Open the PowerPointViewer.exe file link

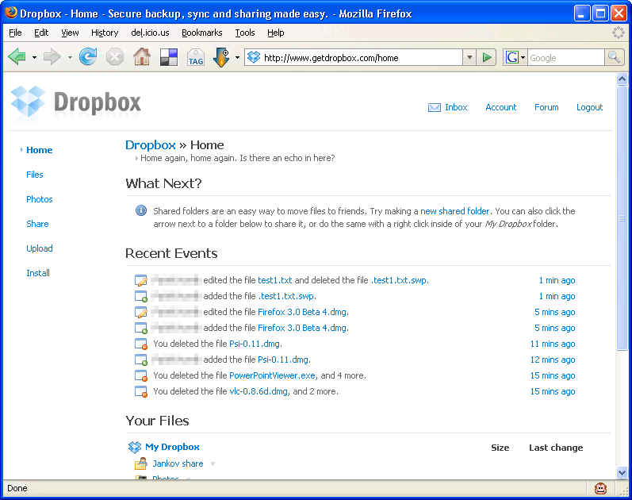[272, 375]
